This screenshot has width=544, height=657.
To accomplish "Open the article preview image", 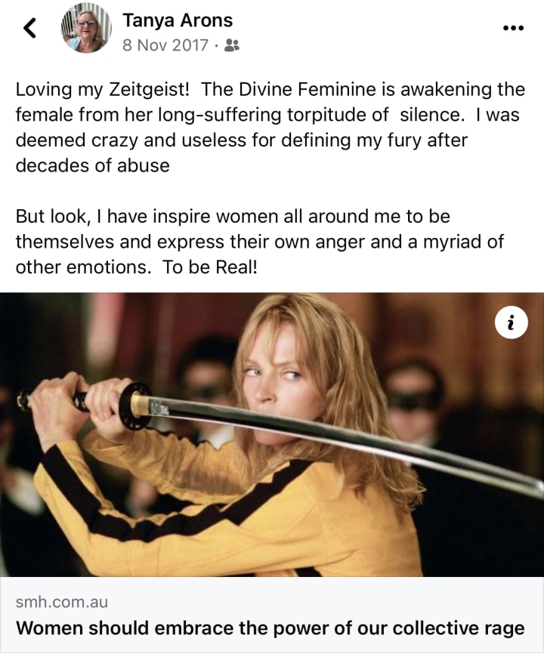I will (x=272, y=434).
